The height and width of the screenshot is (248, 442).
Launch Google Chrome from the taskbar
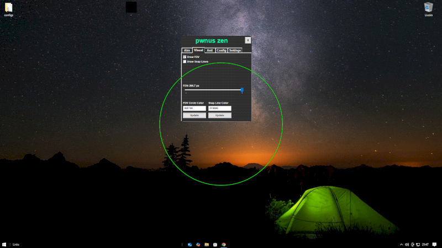click(224, 244)
